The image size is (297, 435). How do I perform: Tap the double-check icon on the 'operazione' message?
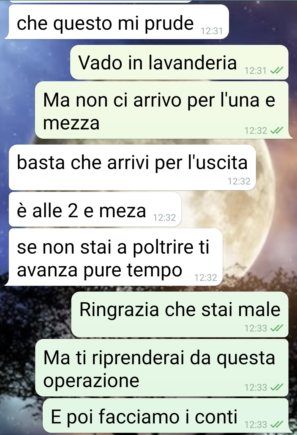[276, 387]
